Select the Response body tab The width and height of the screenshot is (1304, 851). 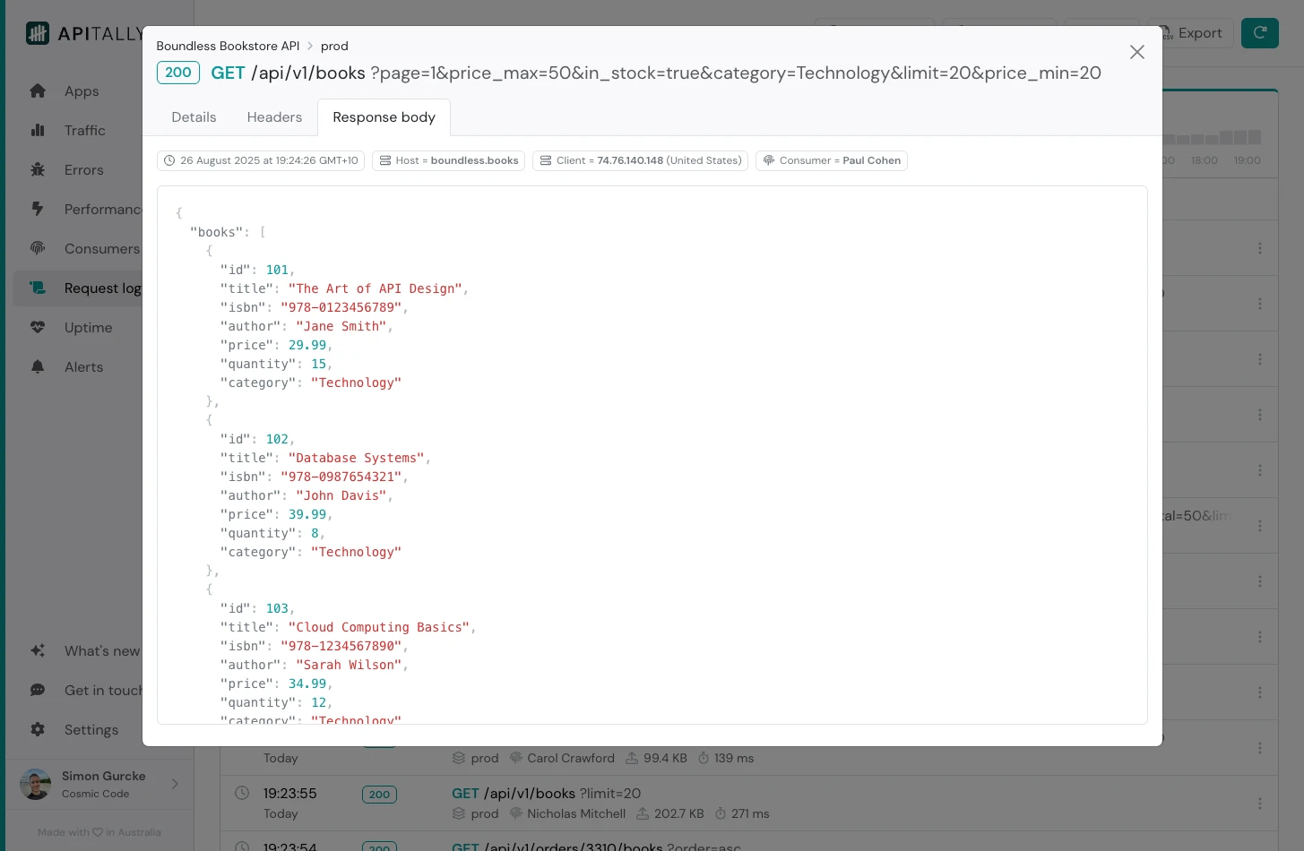coord(384,117)
